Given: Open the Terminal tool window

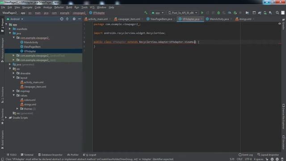Looking at the screenshot, I should coord(27,155).
